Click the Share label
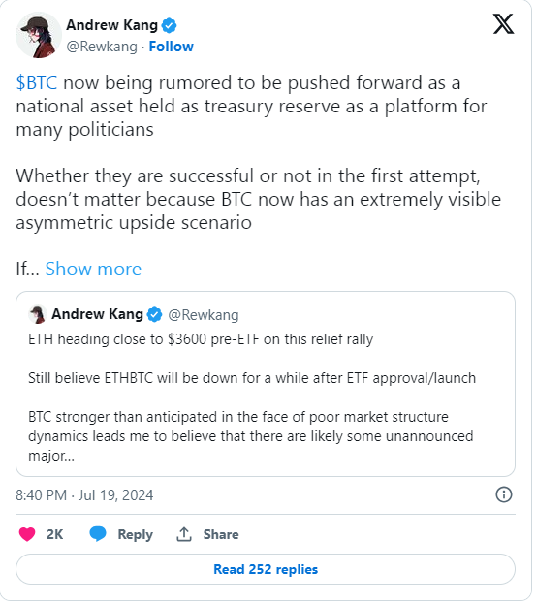The image size is (536, 604). pyautogui.click(x=221, y=534)
